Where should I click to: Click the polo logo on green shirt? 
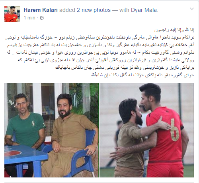(33, 123)
